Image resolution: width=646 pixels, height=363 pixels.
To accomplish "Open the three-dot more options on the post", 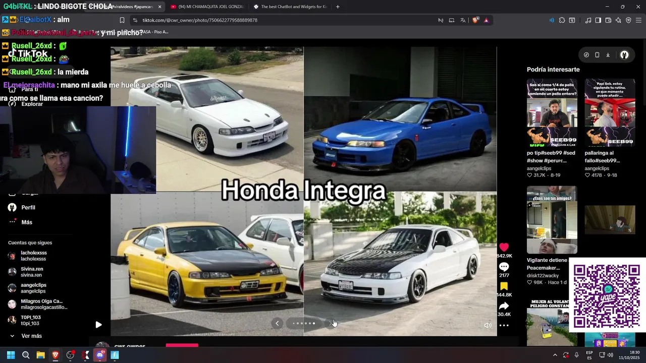I will click(x=504, y=325).
